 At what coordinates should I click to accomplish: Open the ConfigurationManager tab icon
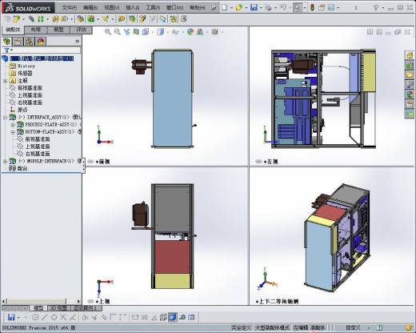pyautogui.click(x=30, y=42)
